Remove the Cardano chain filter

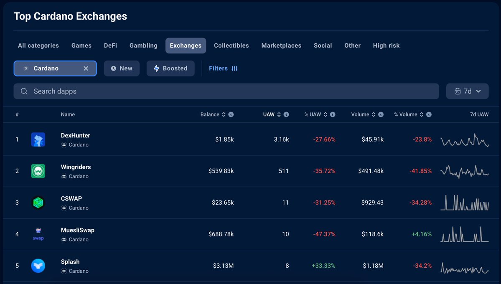86,68
